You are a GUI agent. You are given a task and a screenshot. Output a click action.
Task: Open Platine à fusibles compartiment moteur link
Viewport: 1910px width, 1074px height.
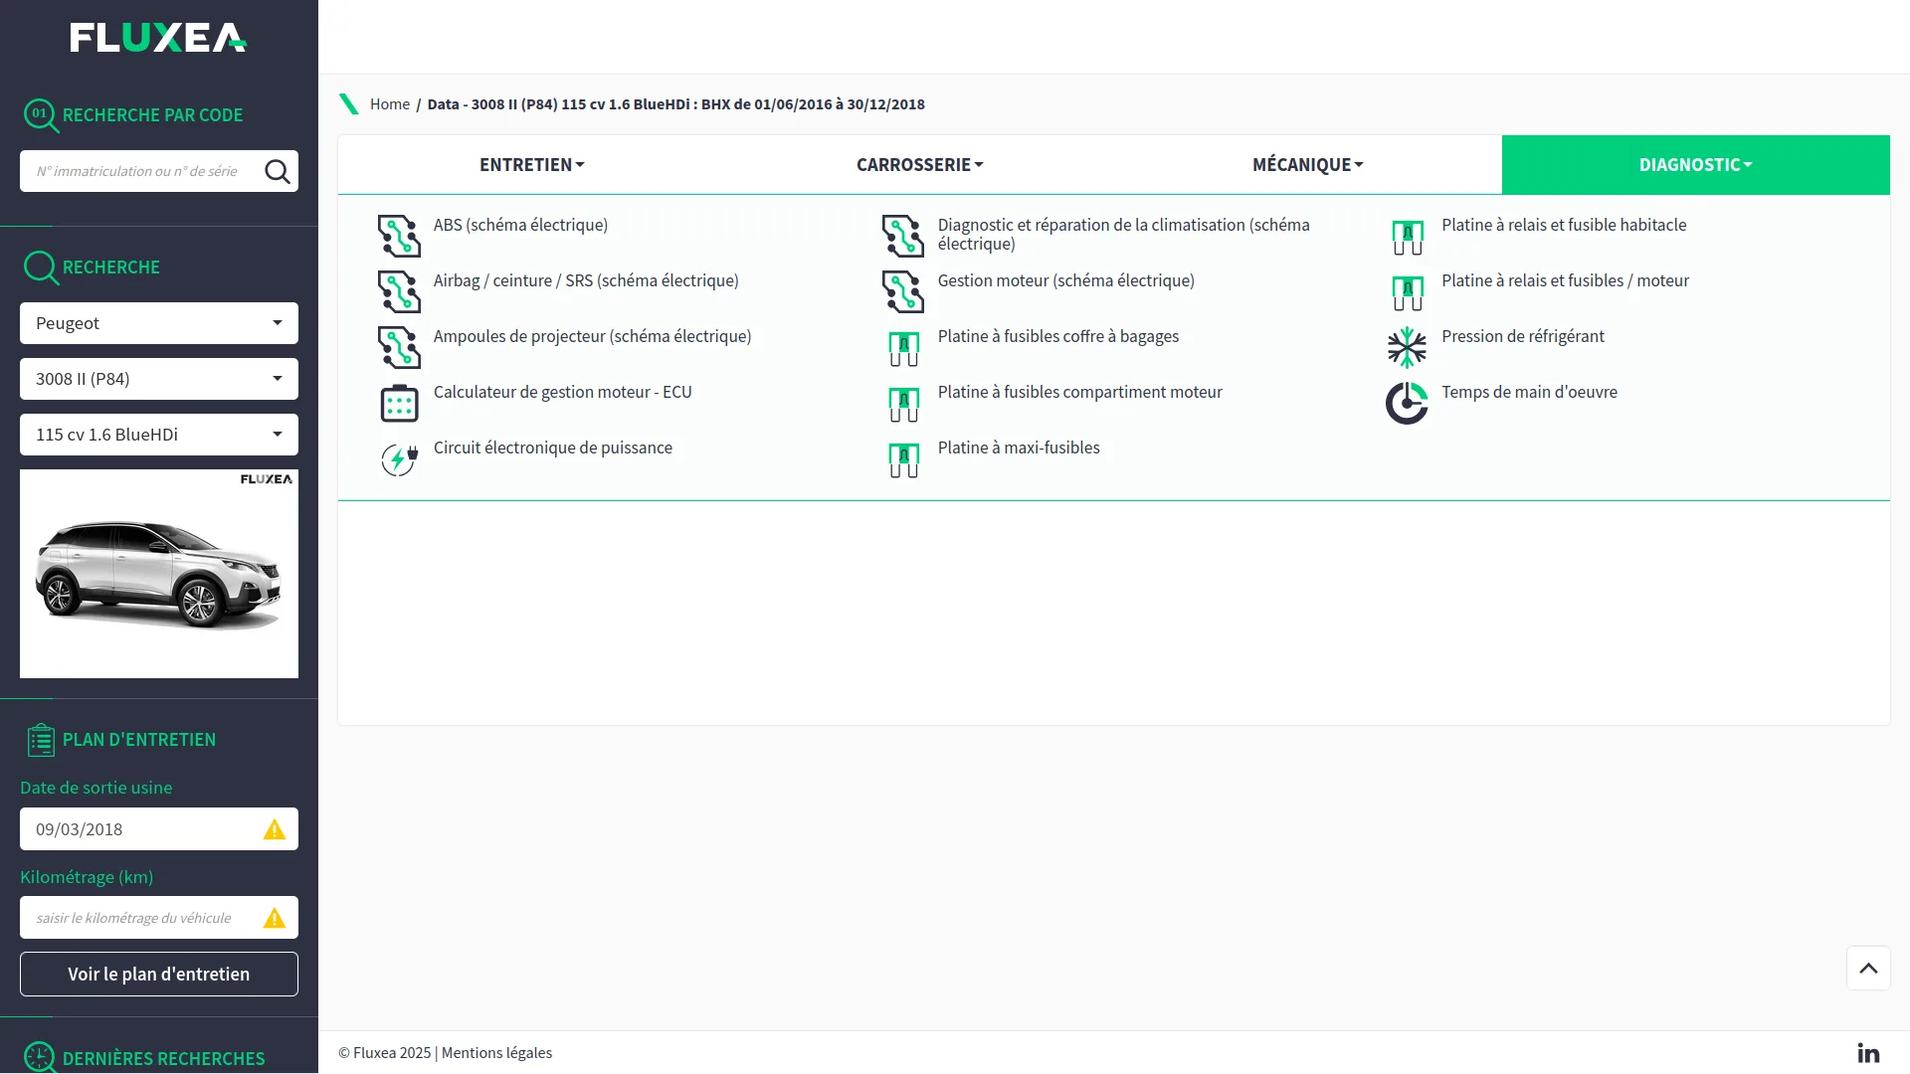1079,392
